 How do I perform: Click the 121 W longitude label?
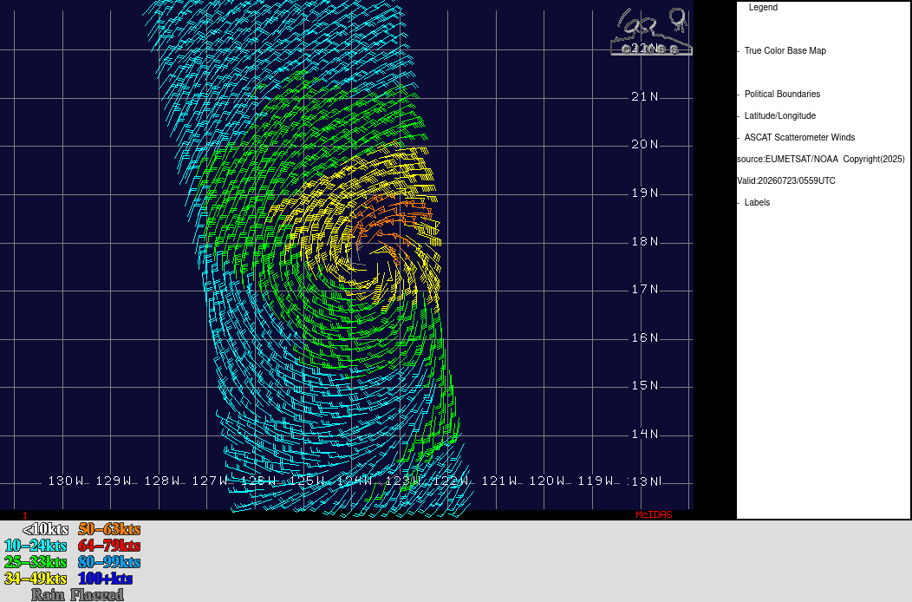499,481
